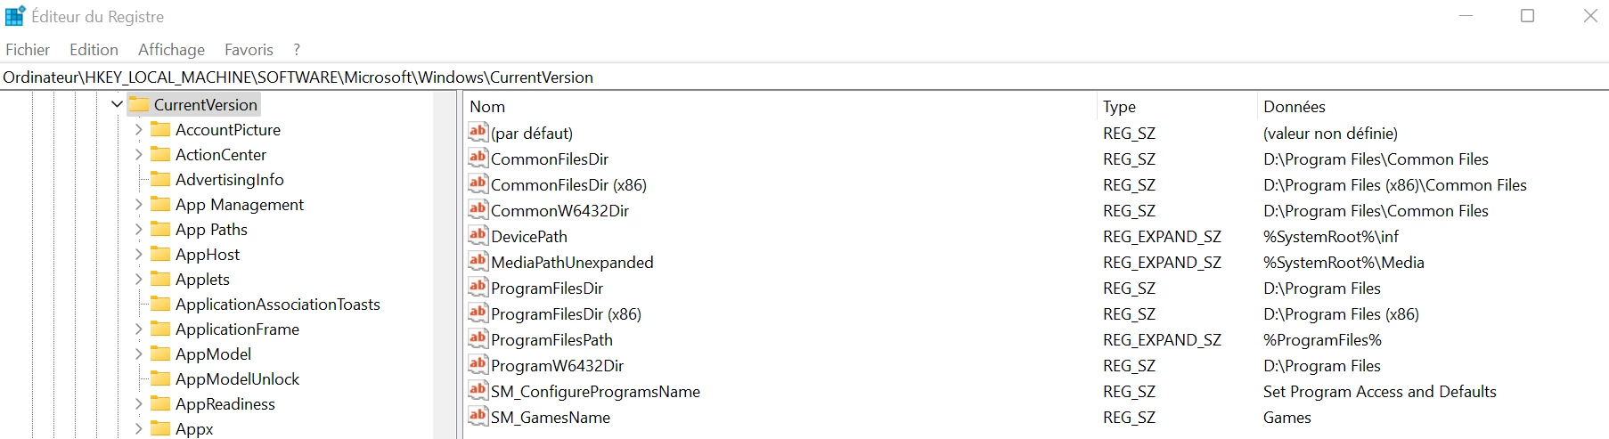Click the ApplicationAssociationToasts folder icon

point(160,304)
